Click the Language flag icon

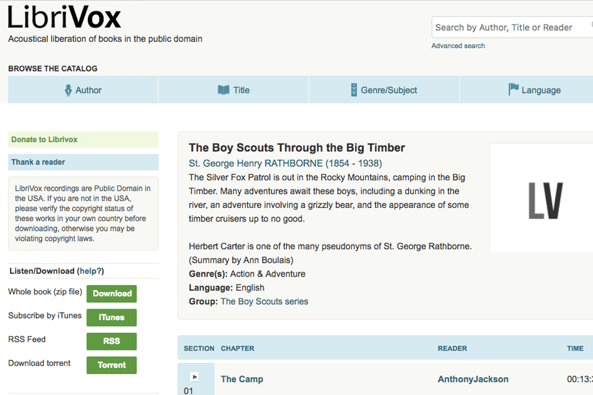[x=513, y=90]
